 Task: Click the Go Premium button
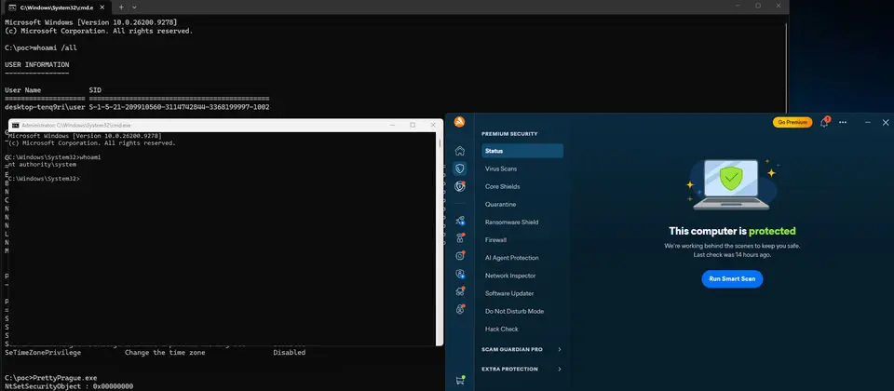pos(792,123)
